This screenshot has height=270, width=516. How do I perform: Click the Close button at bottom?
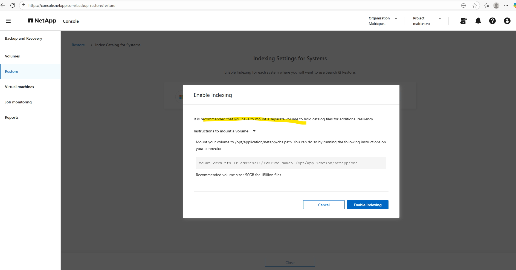coord(290,262)
